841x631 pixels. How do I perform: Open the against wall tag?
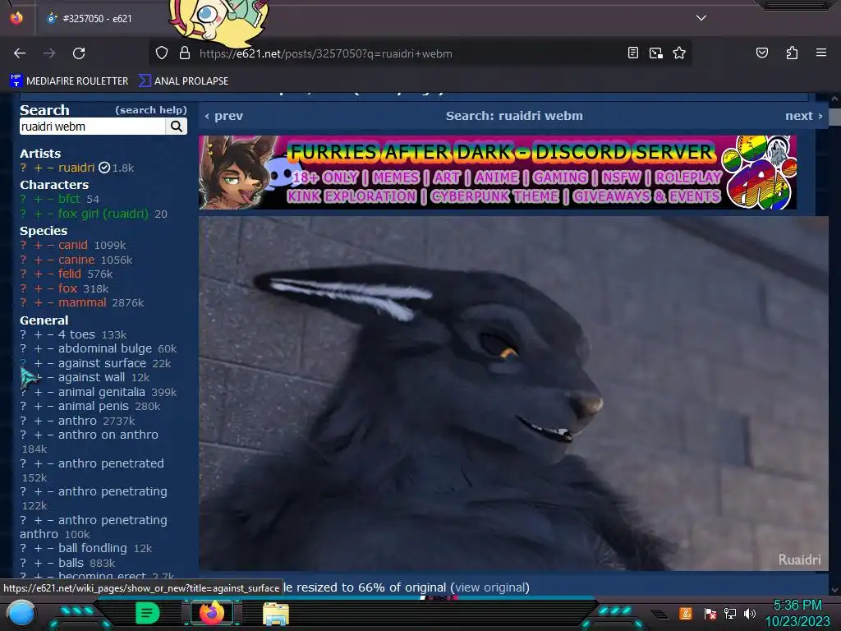click(91, 378)
